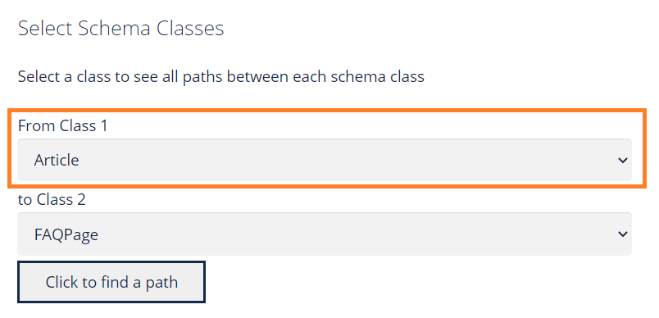Click the word 'Schema' in the title
This screenshot has height=318, width=659.
114,29
